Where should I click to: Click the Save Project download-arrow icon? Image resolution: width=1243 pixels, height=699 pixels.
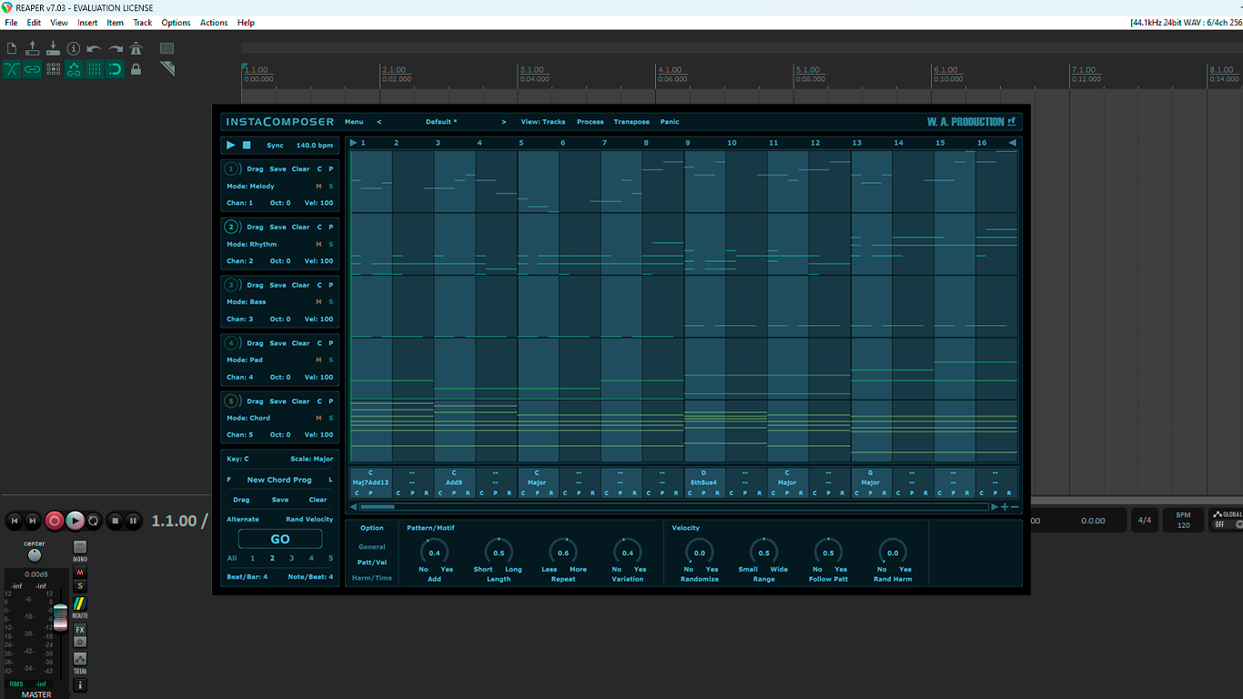pos(53,48)
